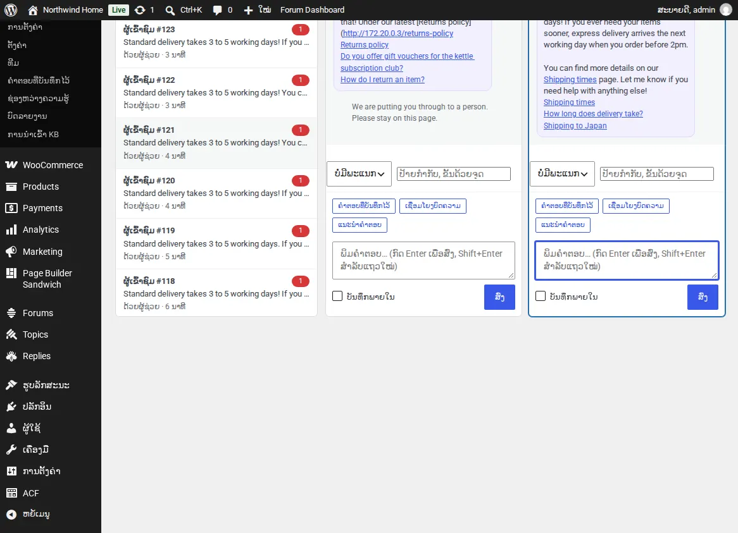This screenshot has width=738, height=533.
Task: Click the Analytics bar chart icon
Action: click(x=11, y=230)
